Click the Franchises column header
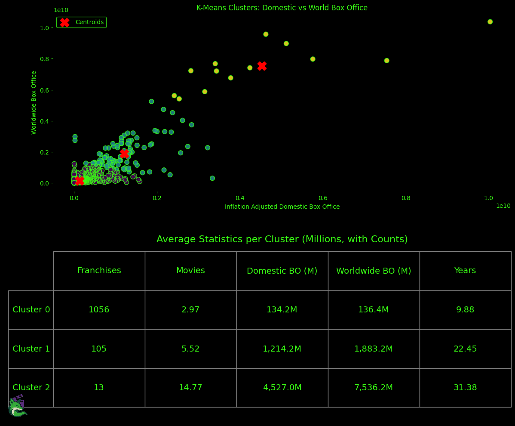515x426 pixels. click(x=99, y=271)
